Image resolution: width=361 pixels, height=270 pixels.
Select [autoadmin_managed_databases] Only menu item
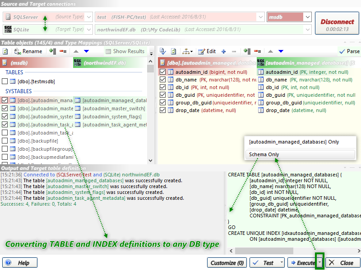301,142
